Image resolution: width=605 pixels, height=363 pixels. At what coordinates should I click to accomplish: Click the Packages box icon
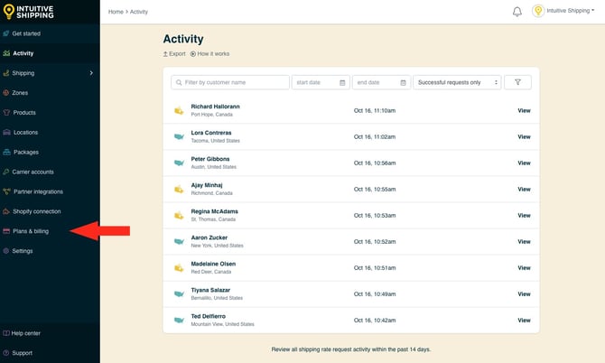click(x=6, y=152)
